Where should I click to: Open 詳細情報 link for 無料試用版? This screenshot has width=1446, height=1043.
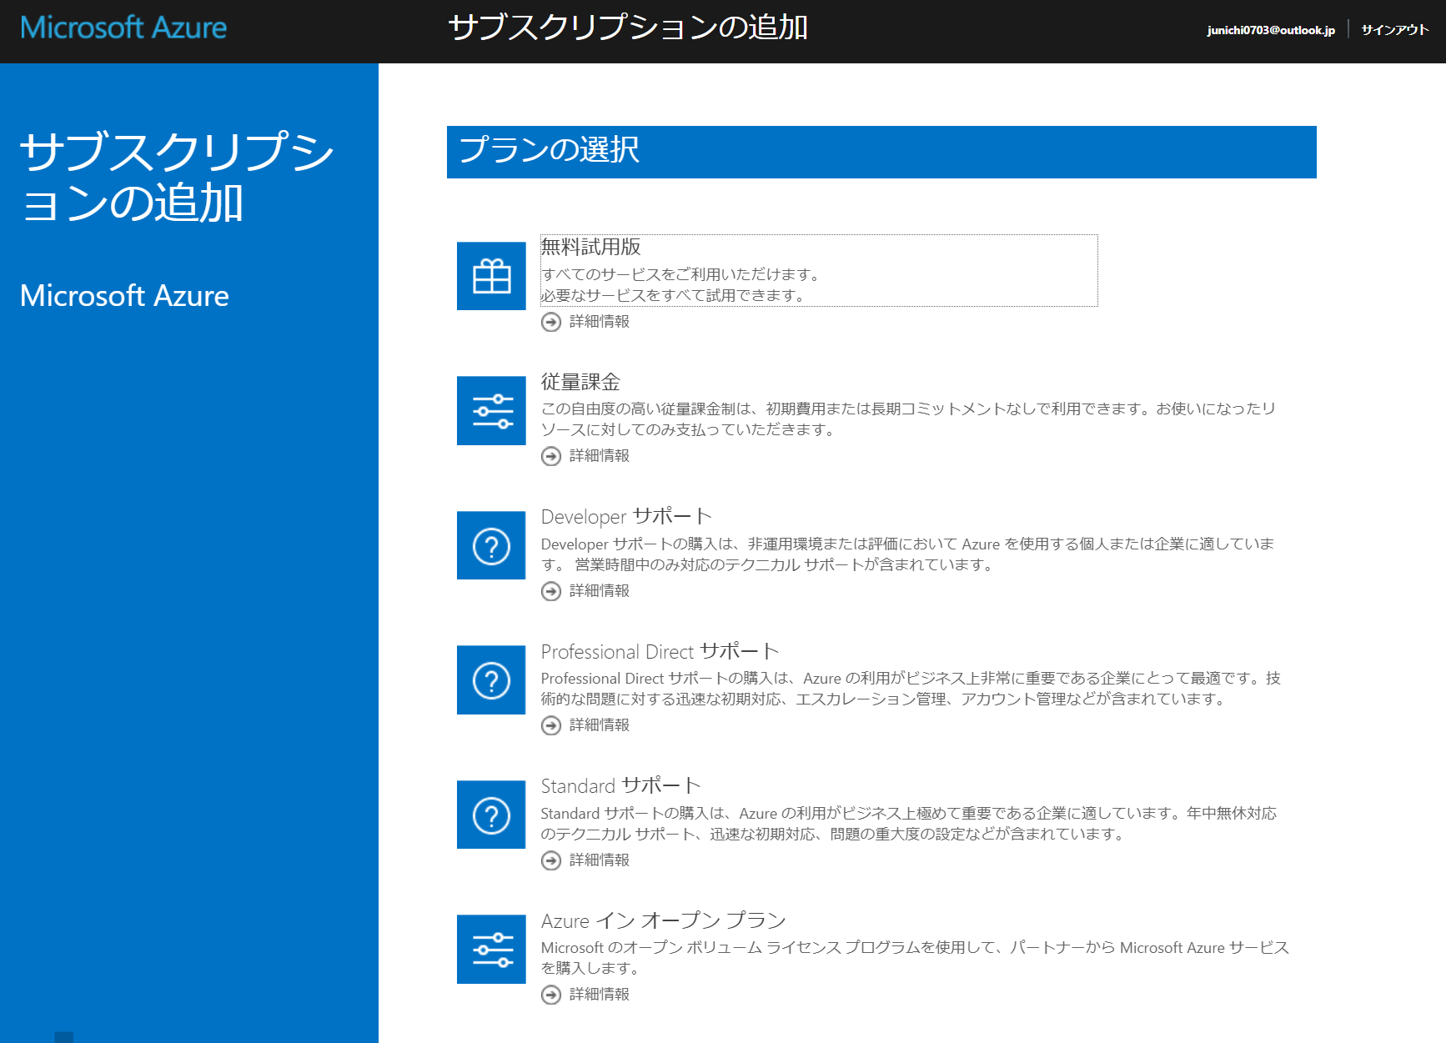pyautogui.click(x=600, y=322)
